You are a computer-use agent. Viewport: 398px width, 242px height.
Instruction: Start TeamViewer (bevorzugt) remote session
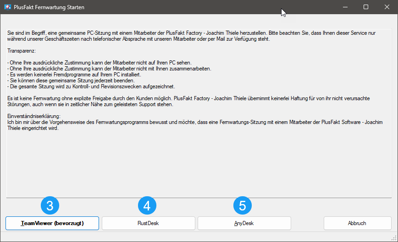52,223
